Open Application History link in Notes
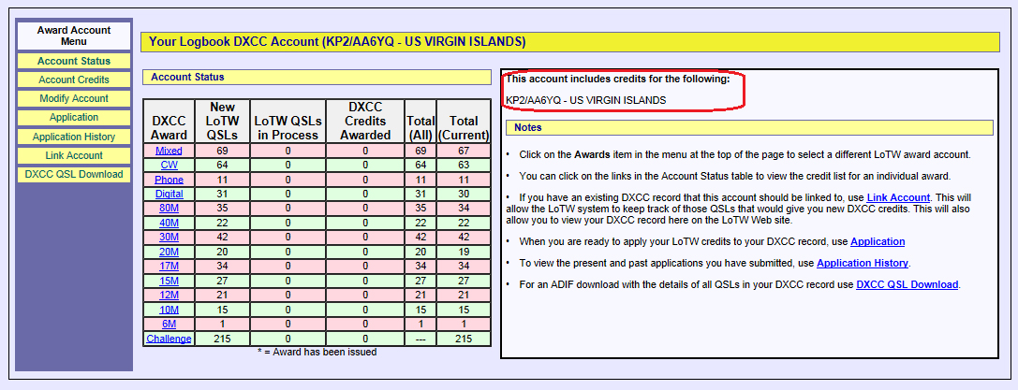This screenshot has width=1018, height=390. pyautogui.click(x=862, y=264)
